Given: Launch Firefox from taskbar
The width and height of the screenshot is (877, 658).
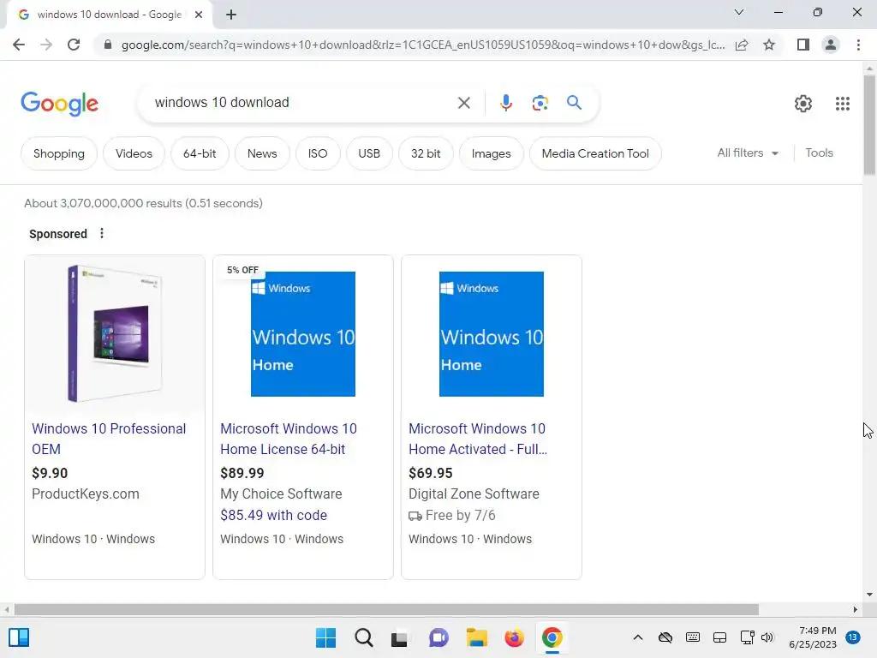Looking at the screenshot, I should click(514, 637).
